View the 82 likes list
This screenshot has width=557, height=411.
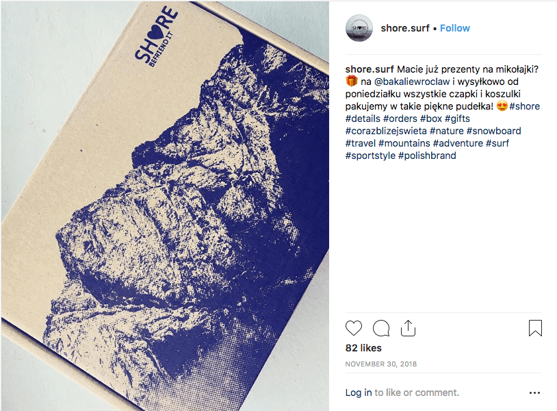tap(363, 348)
